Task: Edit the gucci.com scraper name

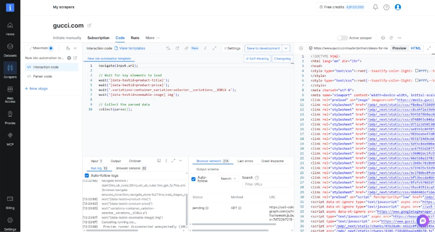Action: tap(89, 26)
